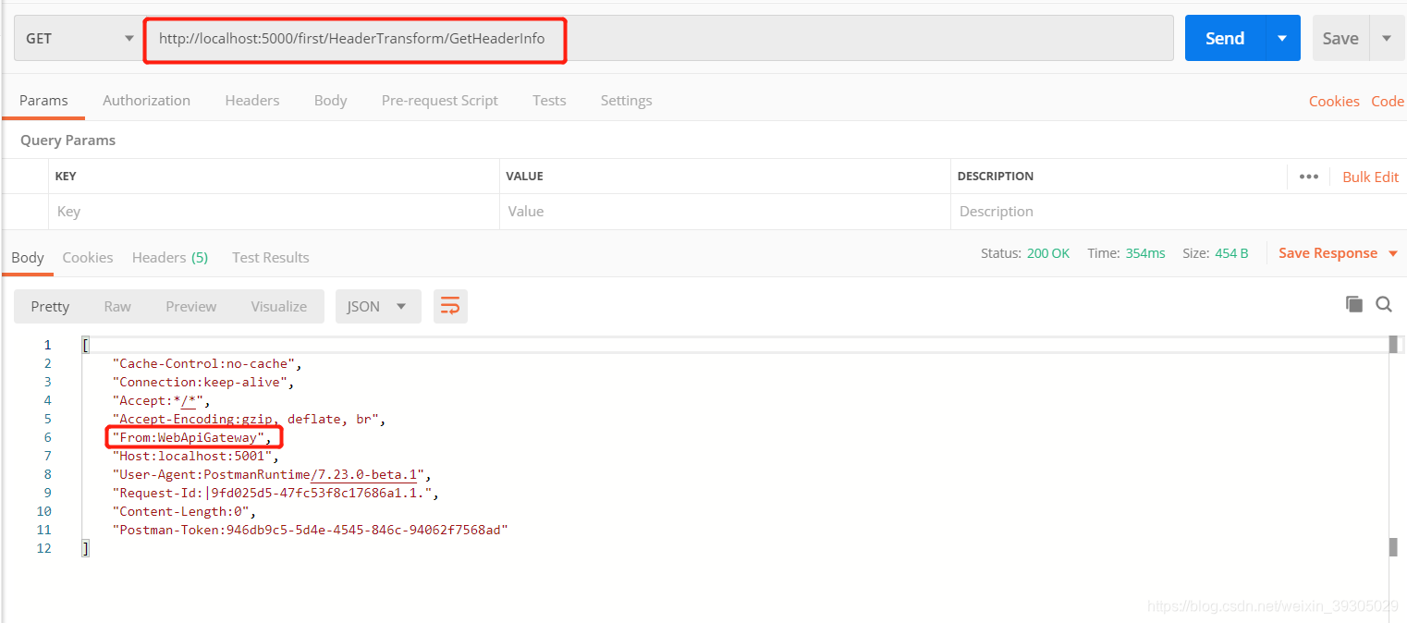Open the three-dots column options menu
Screen dimensions: 1407x623
(x=1309, y=177)
